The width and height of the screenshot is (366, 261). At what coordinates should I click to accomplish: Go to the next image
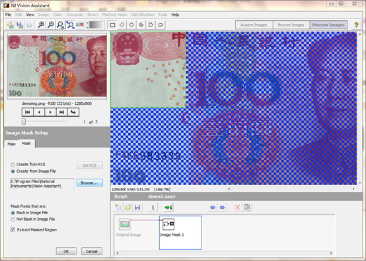tap(50, 112)
